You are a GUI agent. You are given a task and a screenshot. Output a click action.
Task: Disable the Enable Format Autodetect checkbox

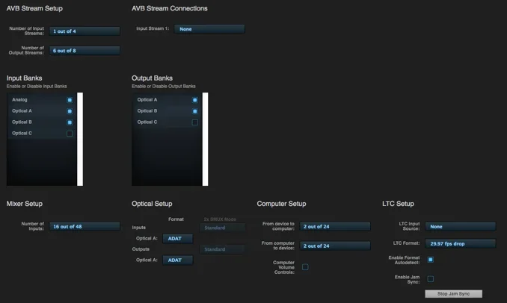[430, 260]
